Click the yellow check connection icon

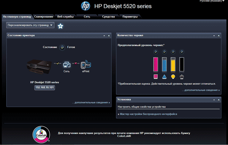tap(58, 63)
